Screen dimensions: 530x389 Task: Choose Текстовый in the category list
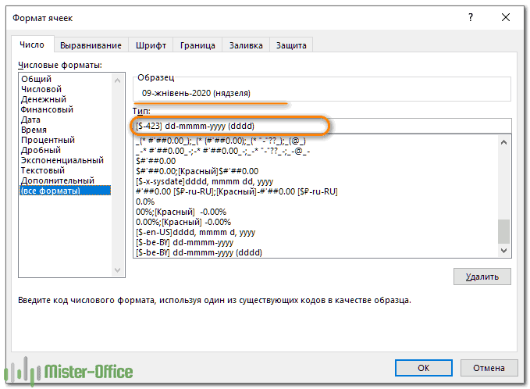[43, 170]
